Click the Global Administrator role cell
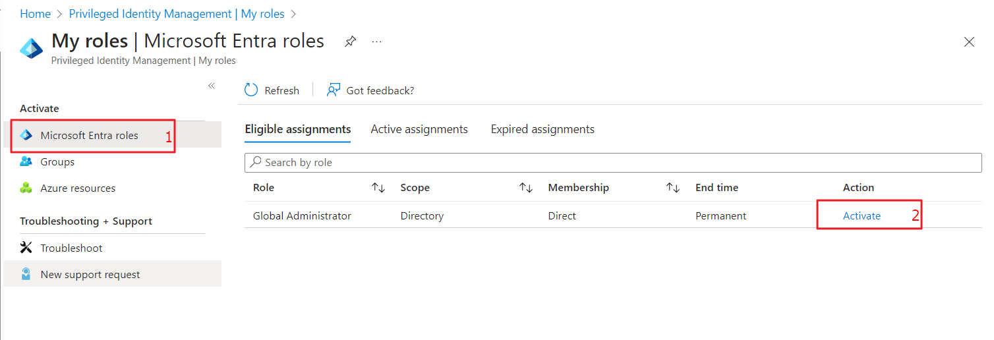This screenshot has height=340, width=994. [x=302, y=215]
